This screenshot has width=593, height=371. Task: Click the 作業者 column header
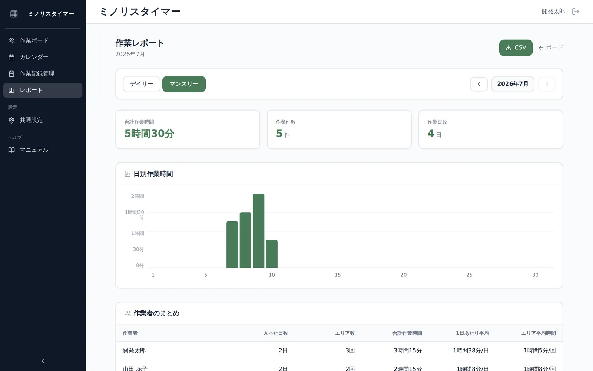(130, 333)
